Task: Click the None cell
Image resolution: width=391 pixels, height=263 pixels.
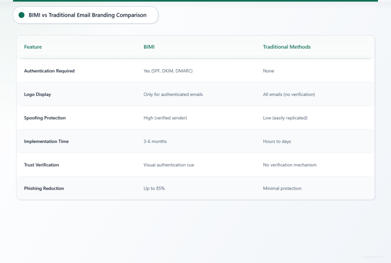Action: (x=268, y=71)
